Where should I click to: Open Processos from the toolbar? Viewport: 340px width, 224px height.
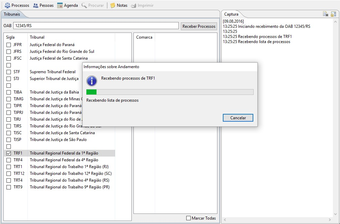click(x=17, y=5)
